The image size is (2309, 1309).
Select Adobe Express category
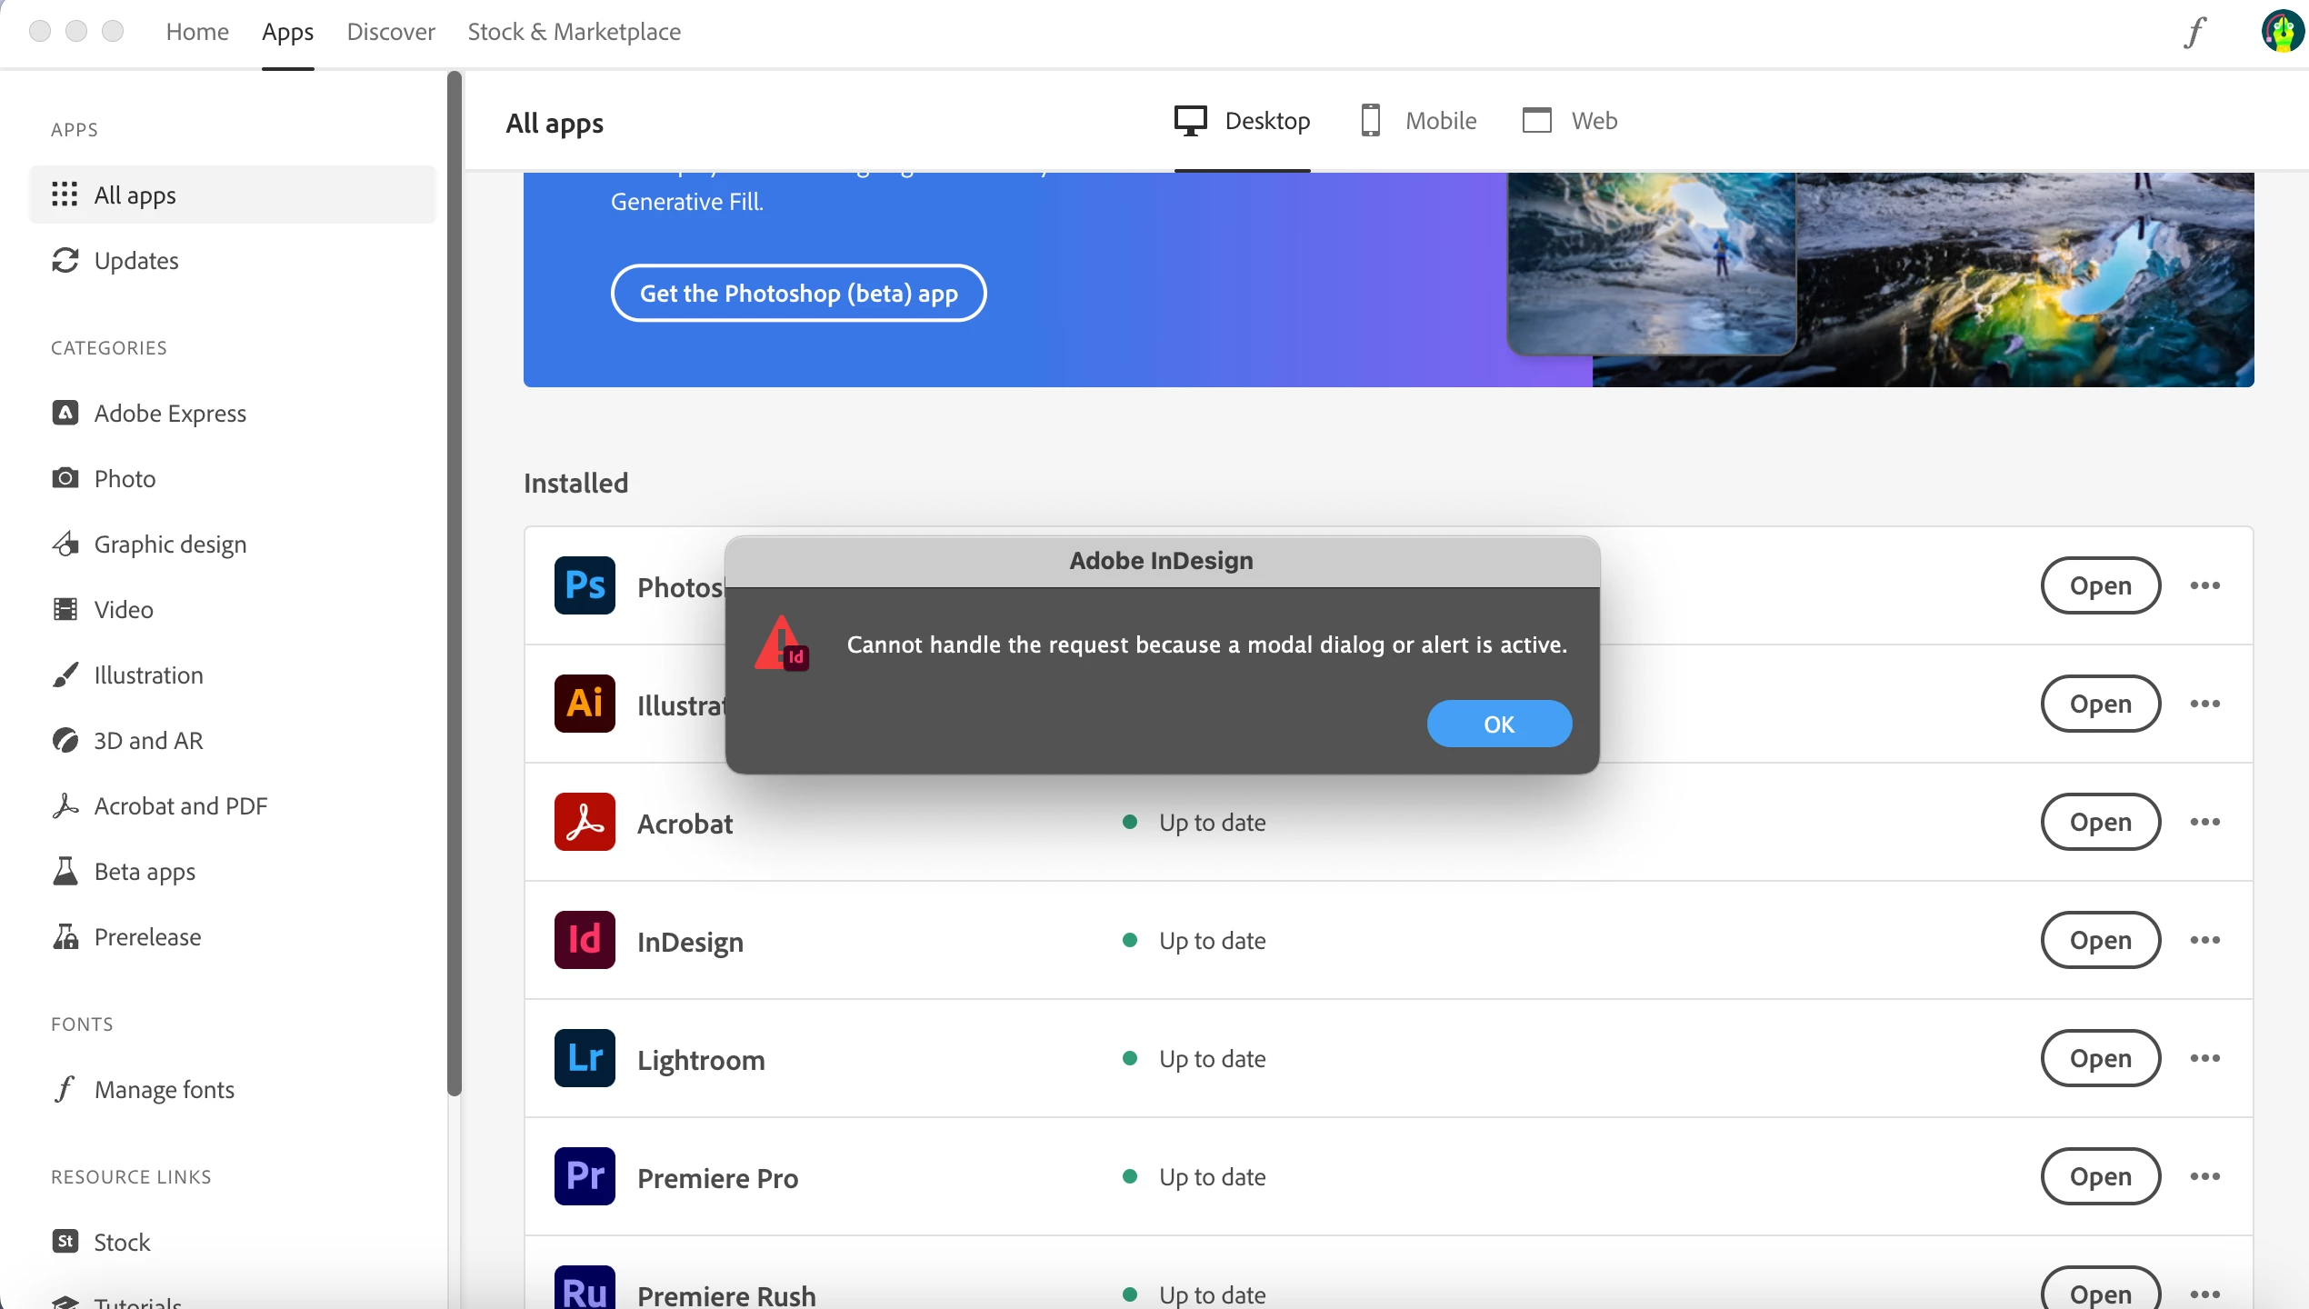pyautogui.click(x=170, y=414)
